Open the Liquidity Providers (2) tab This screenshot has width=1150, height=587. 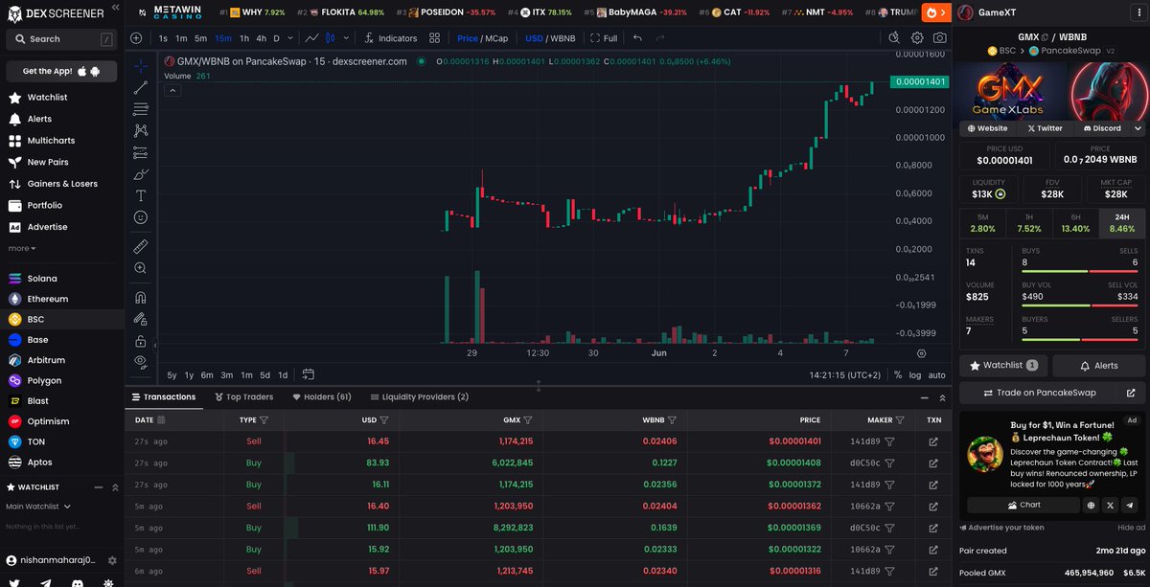click(419, 396)
